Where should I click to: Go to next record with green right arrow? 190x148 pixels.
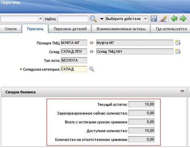click(x=183, y=19)
